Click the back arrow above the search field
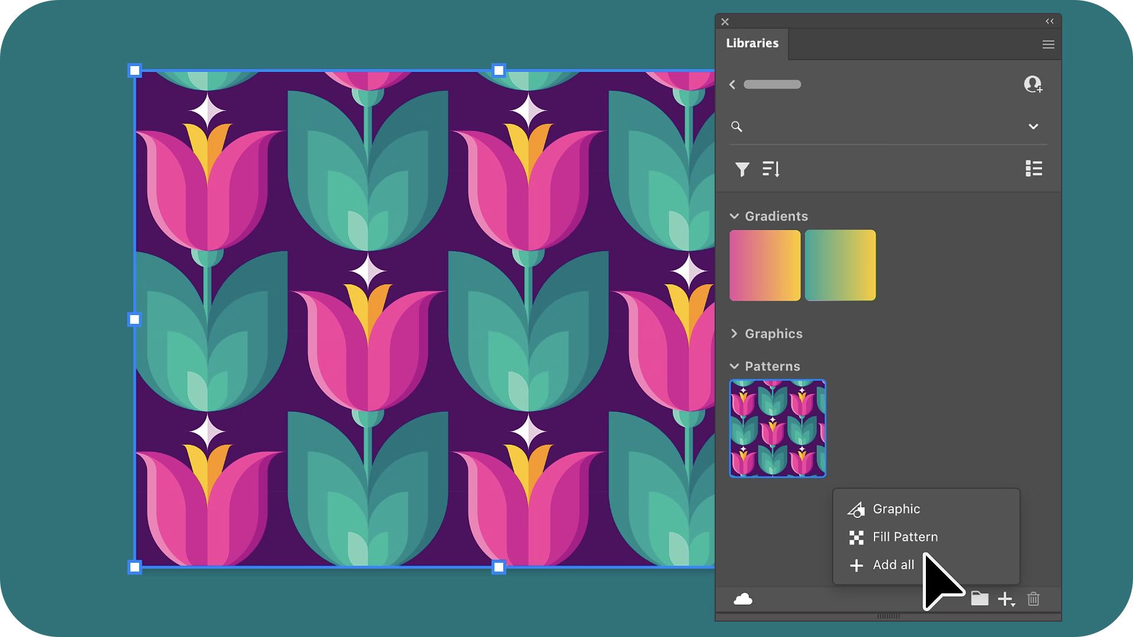The image size is (1133, 637). [732, 84]
